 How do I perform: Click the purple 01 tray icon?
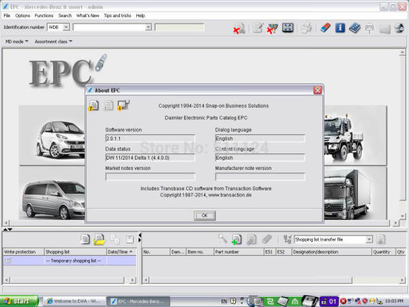point(329,302)
